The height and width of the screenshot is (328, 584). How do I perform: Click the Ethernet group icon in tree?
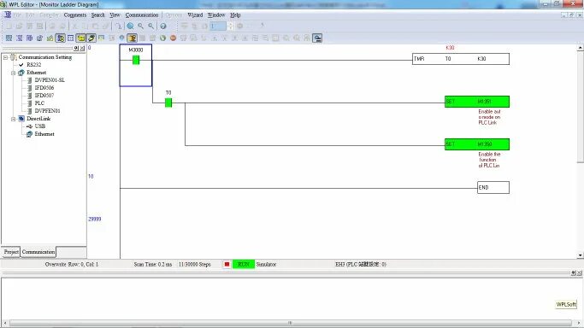pos(21,73)
